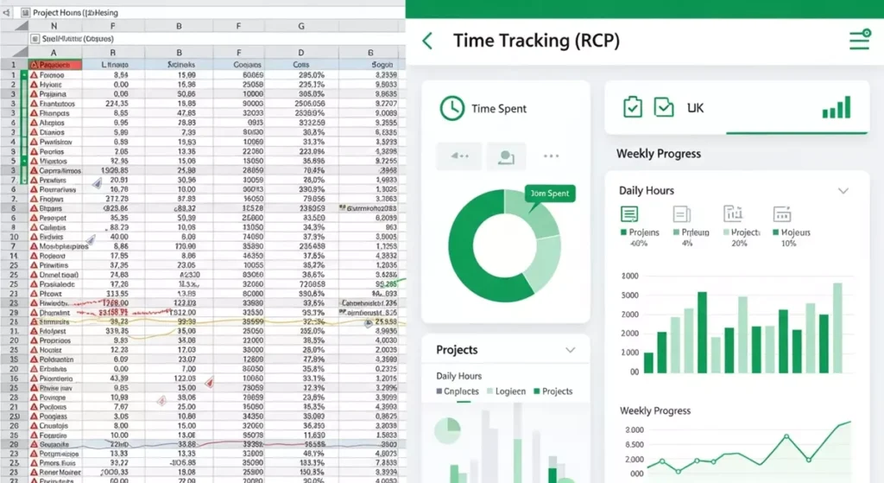Click the warning triangle in red Paqaoen header
This screenshot has width=884, height=483.
(x=34, y=65)
